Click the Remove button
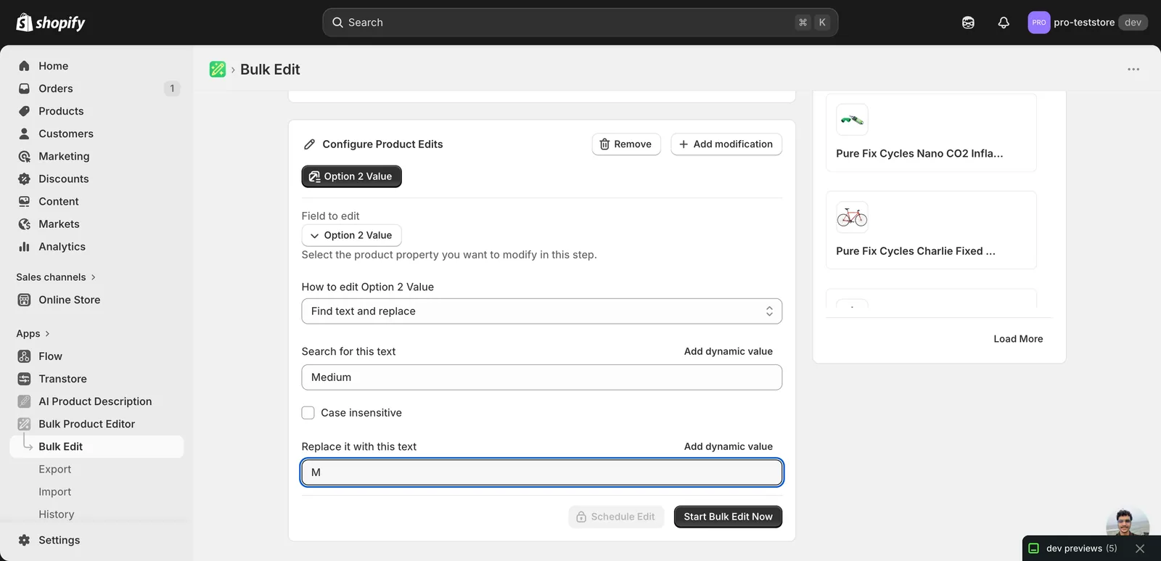This screenshot has height=561, width=1161. (626, 144)
